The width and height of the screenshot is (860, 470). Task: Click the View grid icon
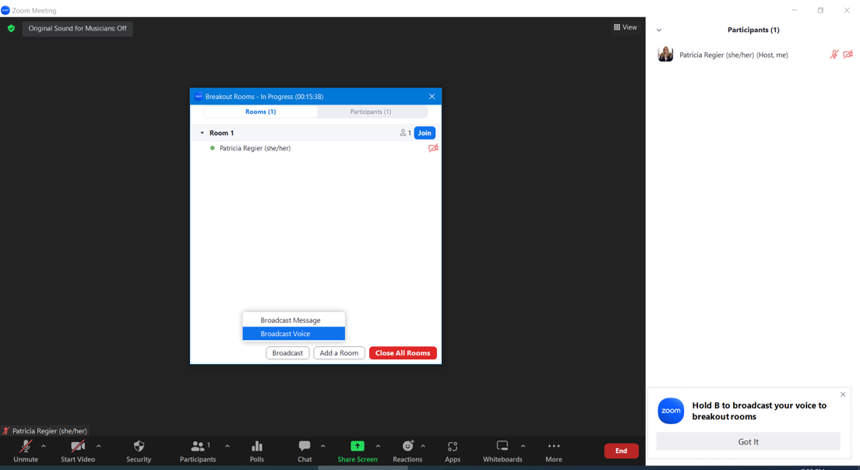point(617,27)
